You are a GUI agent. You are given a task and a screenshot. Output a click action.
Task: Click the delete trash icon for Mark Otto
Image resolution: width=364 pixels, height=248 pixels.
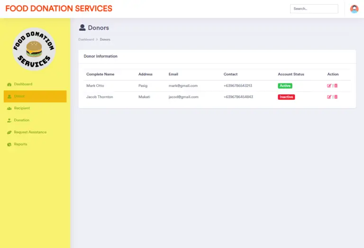coord(336,86)
